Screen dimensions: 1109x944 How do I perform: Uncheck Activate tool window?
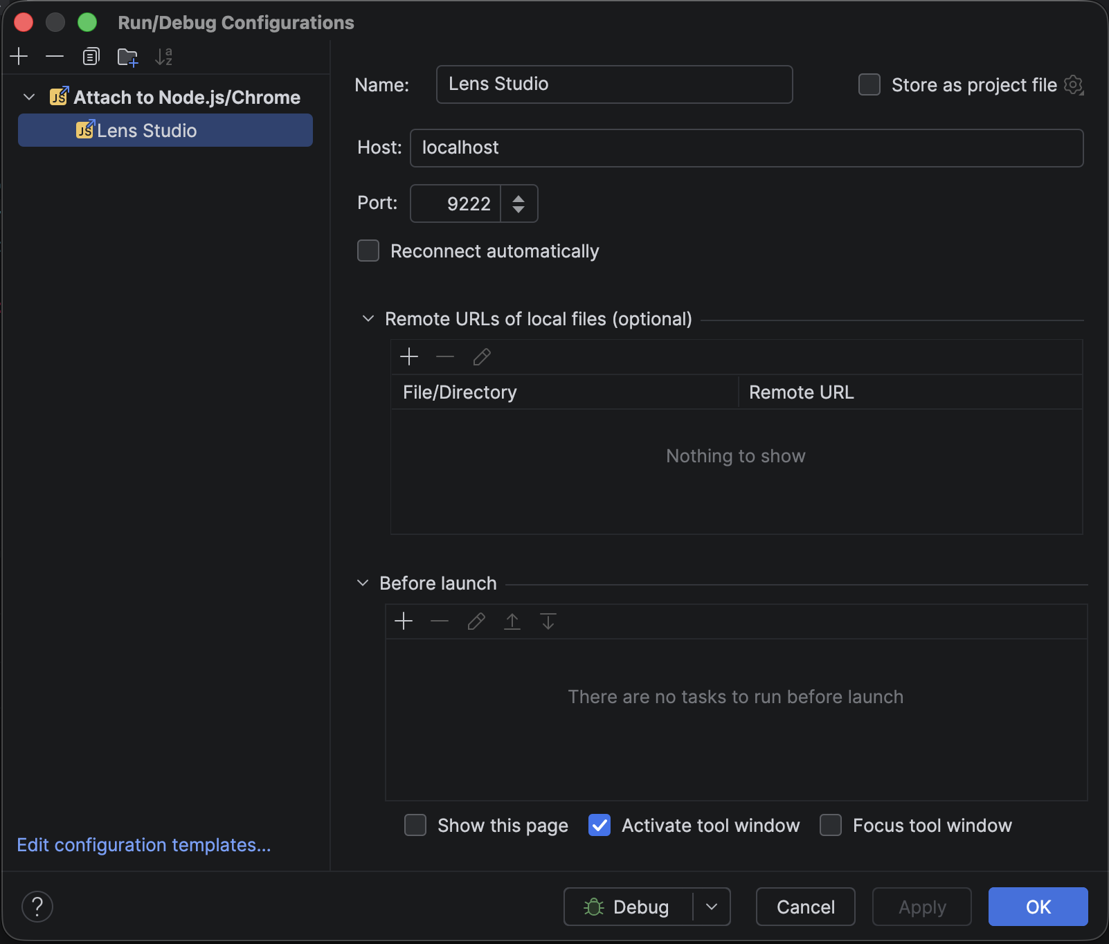599,825
